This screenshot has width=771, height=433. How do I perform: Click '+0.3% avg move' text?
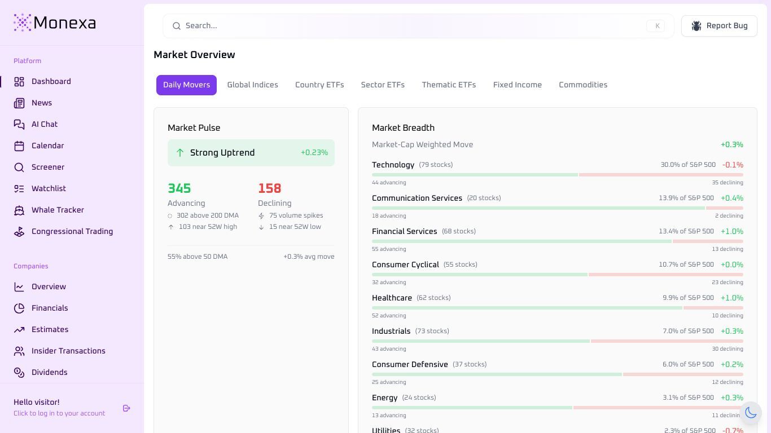[x=309, y=257]
